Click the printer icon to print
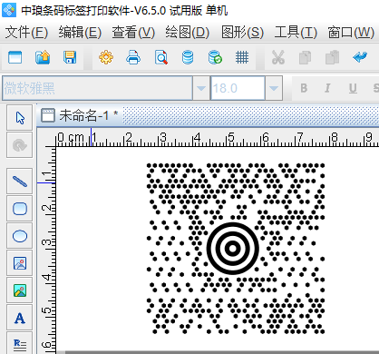Viewport: 379px width, 354px height. tap(133, 57)
